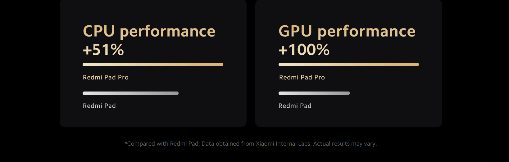Click Redmi Pad Pro label under GPU bar
509x162 pixels.
302,77
